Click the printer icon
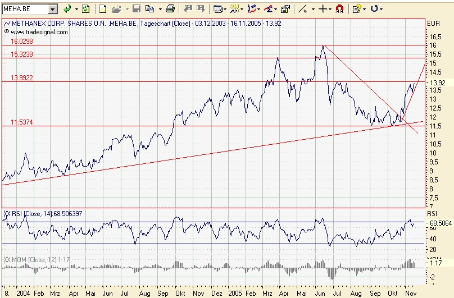Viewport: 454px width, 298px height. click(170, 9)
